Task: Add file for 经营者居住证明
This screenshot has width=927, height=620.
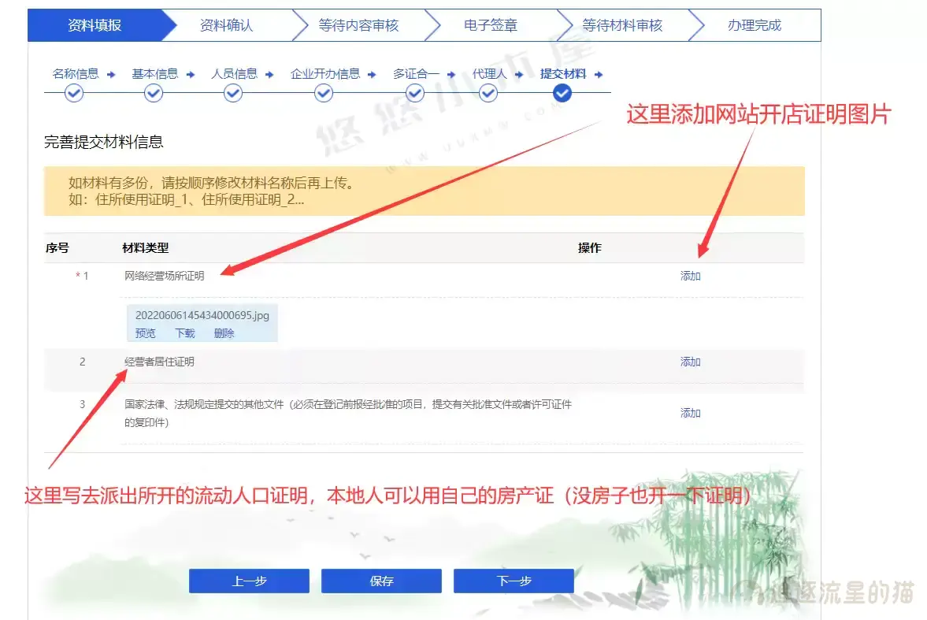Action: tap(691, 362)
